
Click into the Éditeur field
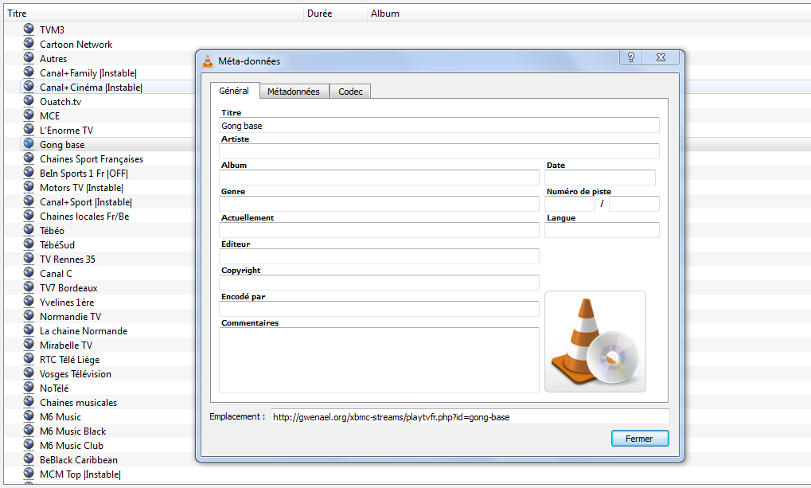pyautogui.click(x=379, y=256)
